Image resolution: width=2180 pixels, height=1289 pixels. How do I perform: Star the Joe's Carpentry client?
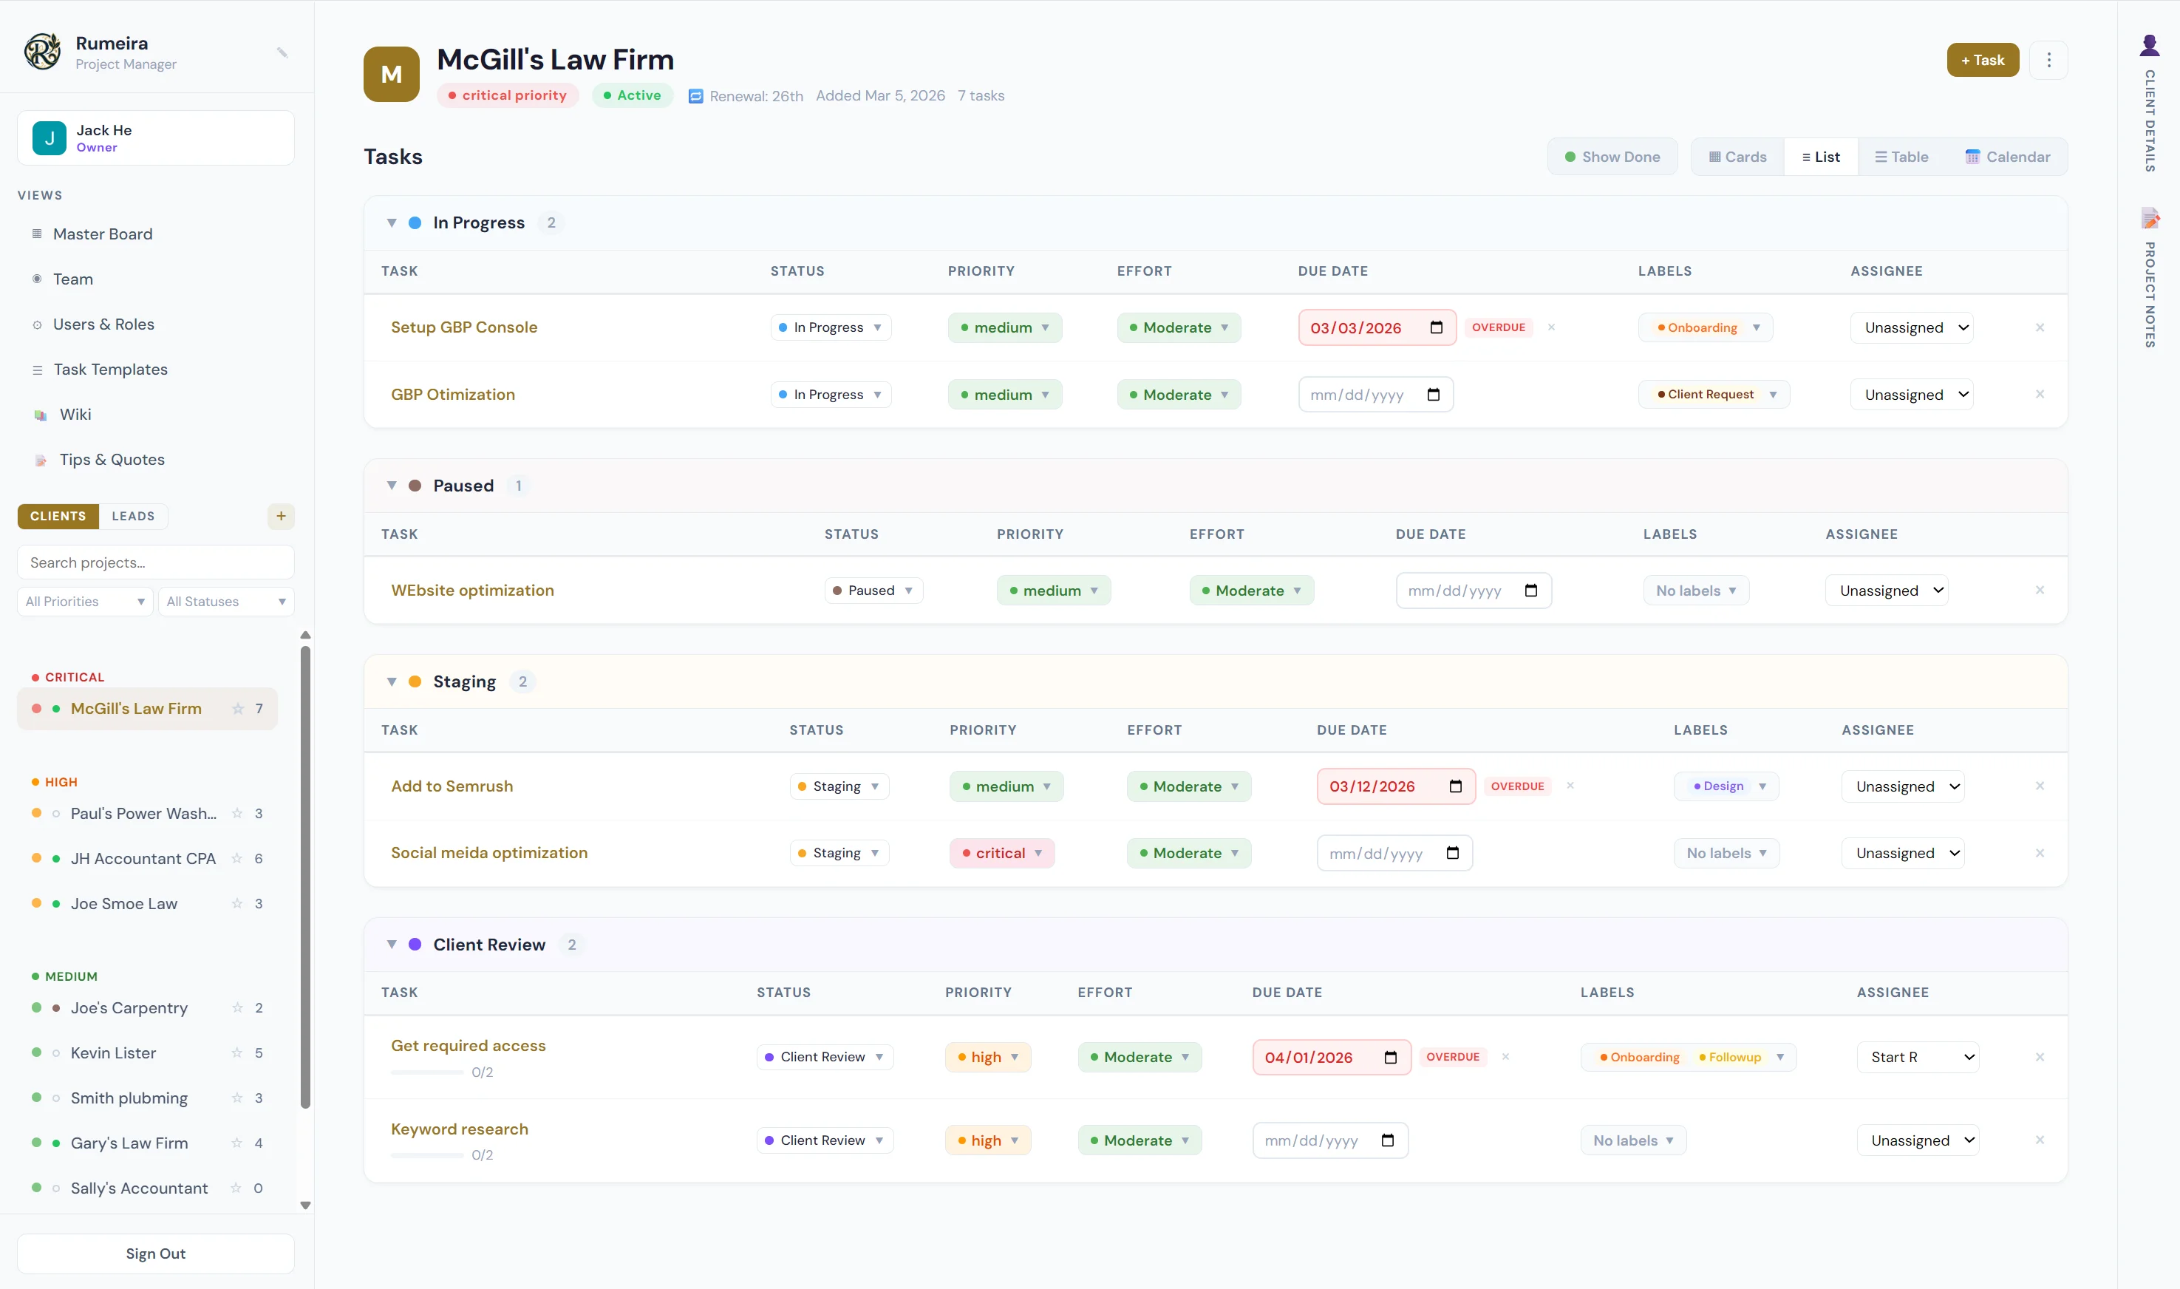(x=237, y=1007)
